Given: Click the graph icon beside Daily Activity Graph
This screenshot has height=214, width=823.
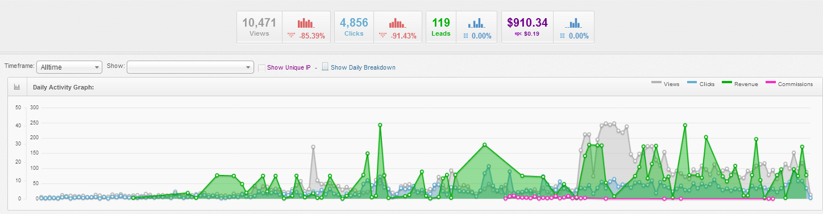Looking at the screenshot, I should point(17,87).
